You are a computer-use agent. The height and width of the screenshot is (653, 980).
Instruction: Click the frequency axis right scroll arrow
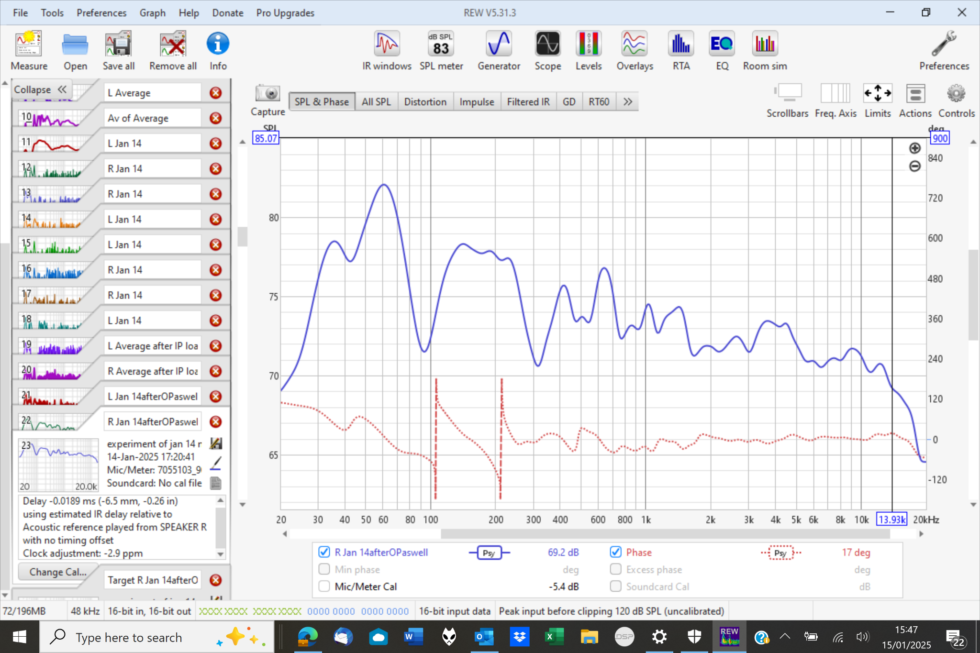921,534
